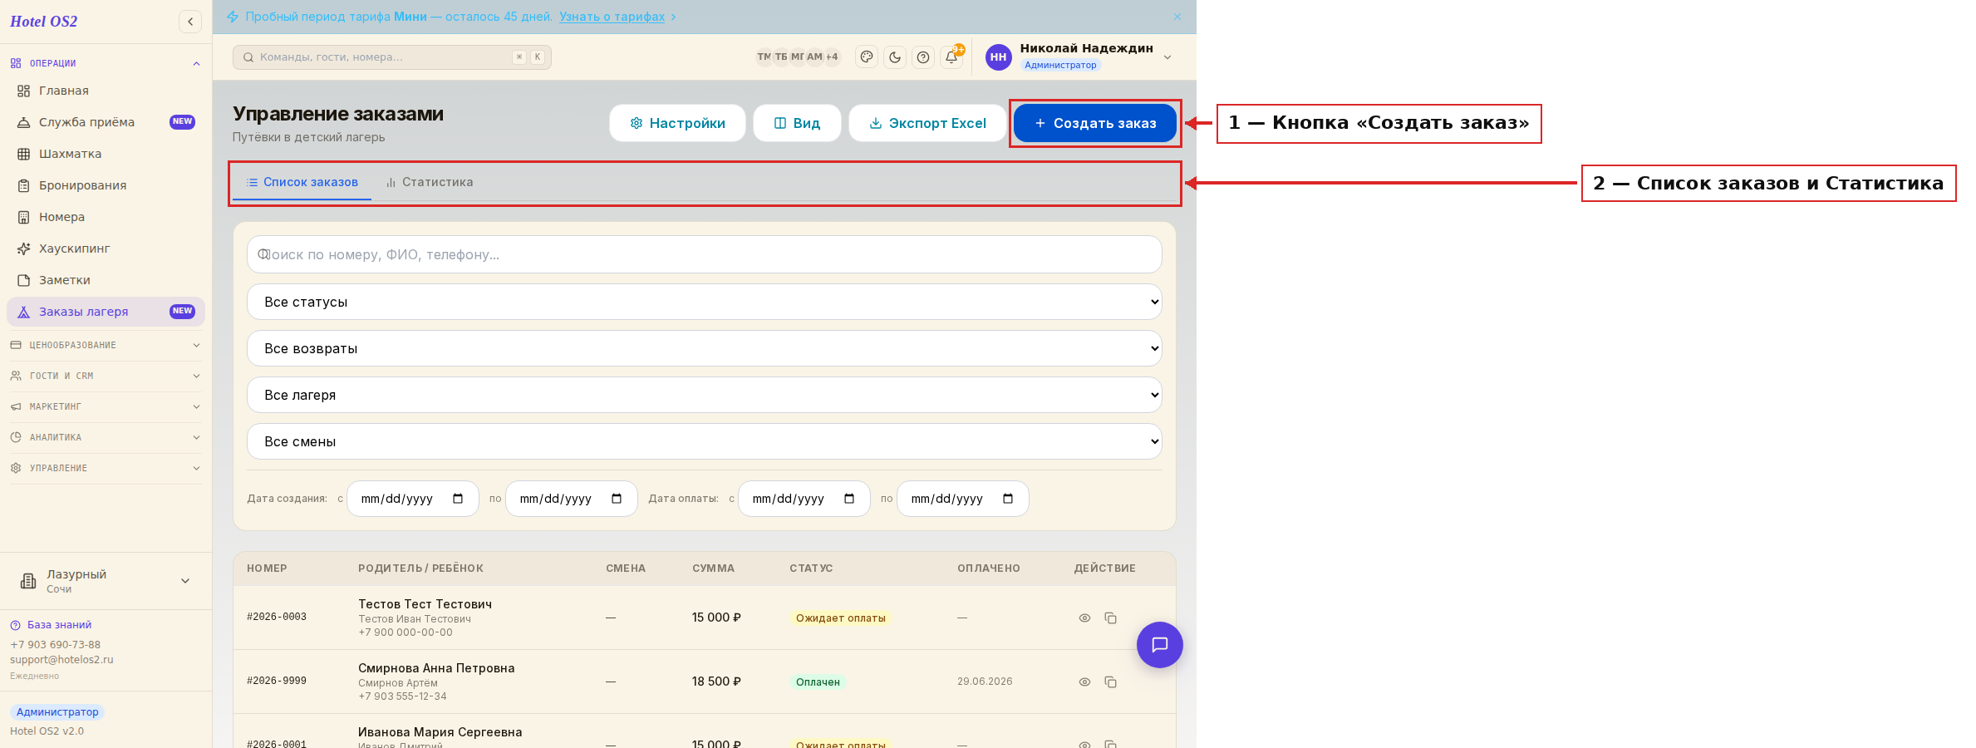Image resolution: width=1976 pixels, height=748 pixels.
Task: Open notifications bell icon
Action: pos(951,57)
